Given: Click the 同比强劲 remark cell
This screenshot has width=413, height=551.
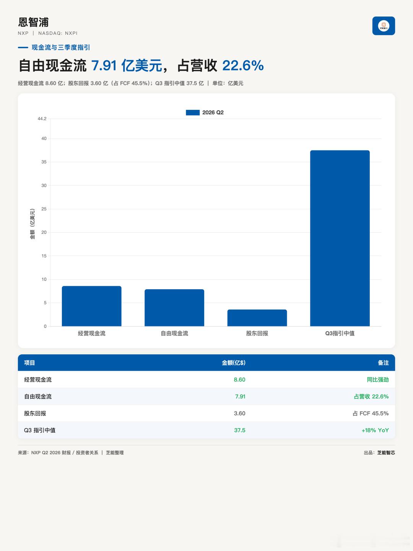Looking at the screenshot, I should [378, 380].
